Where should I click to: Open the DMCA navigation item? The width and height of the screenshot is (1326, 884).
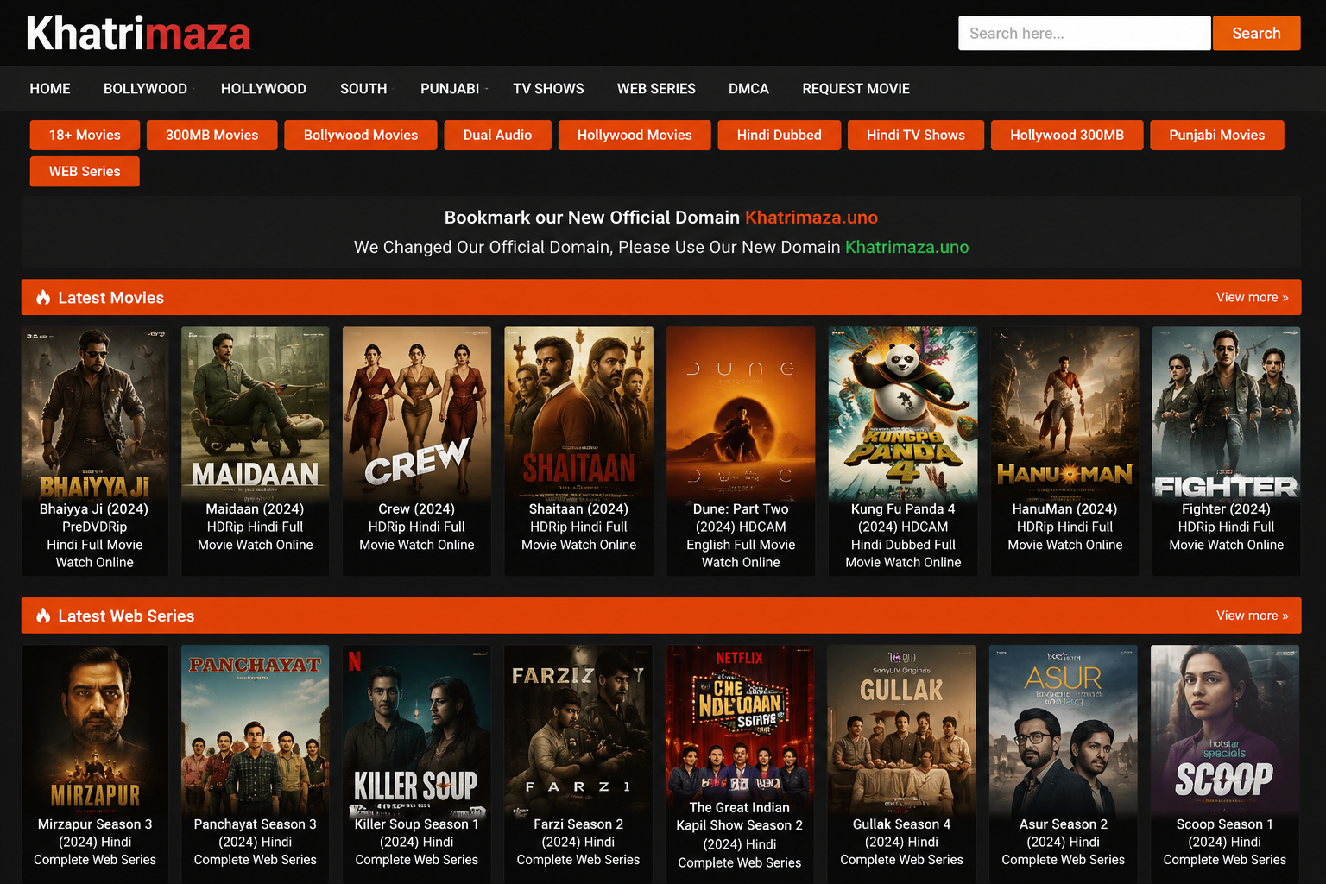pyautogui.click(x=748, y=88)
